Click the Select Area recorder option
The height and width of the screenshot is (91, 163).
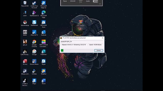point(80,1)
